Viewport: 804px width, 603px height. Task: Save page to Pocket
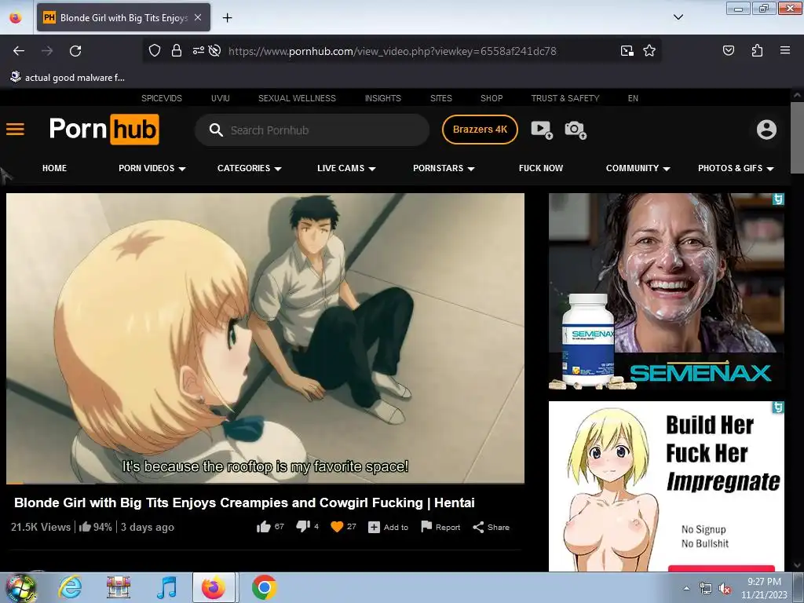coord(728,50)
